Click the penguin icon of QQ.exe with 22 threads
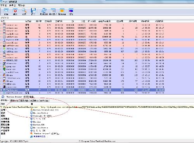The width and height of the screenshot is (194, 143). click(4, 75)
